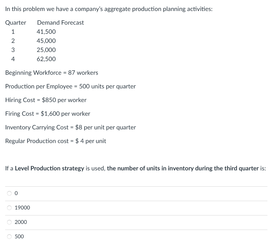The height and width of the screenshot is (240, 269).
Task: Select the answer option 2000
Action: 9,222
